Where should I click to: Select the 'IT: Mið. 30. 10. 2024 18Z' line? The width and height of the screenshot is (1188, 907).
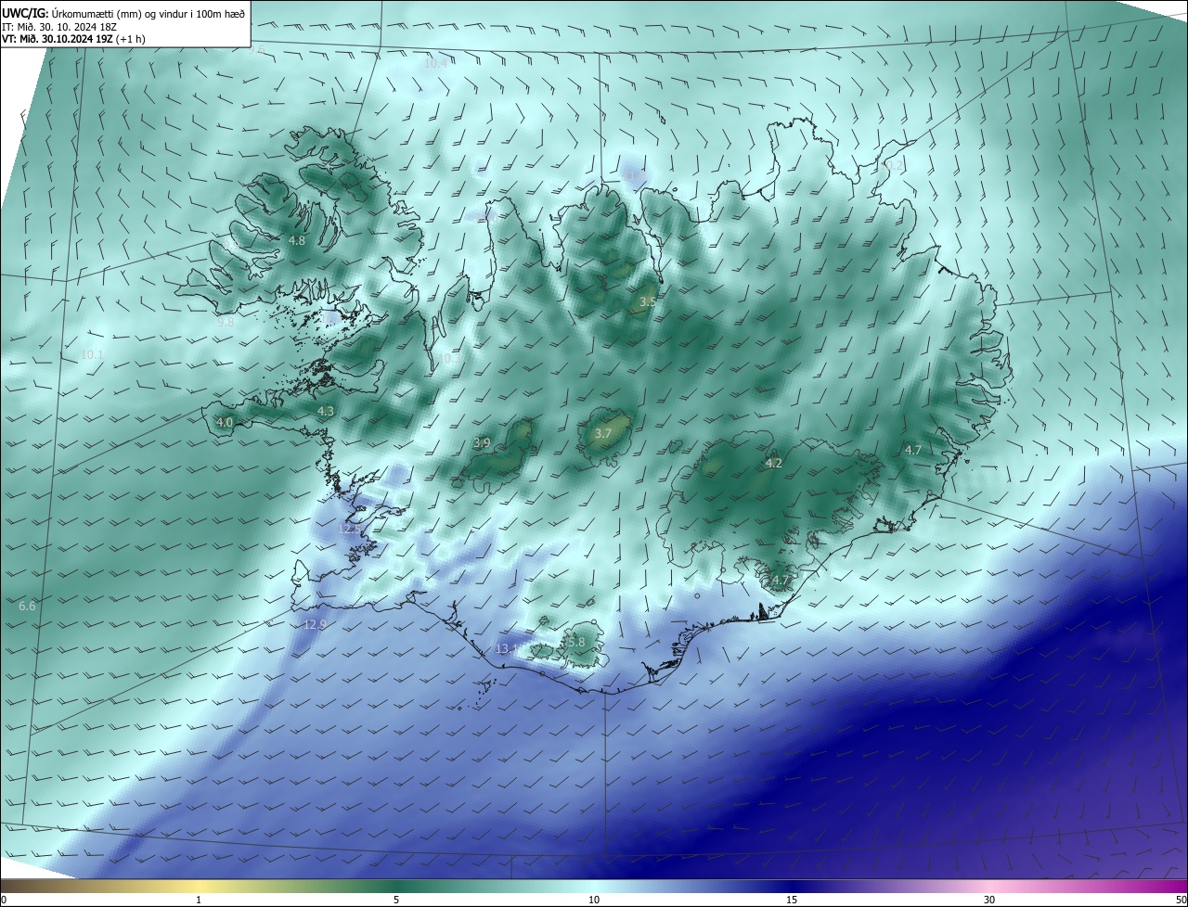click(x=59, y=27)
